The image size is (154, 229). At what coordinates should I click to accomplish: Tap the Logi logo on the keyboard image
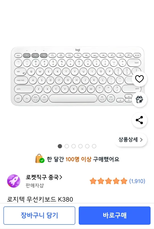click(78, 50)
